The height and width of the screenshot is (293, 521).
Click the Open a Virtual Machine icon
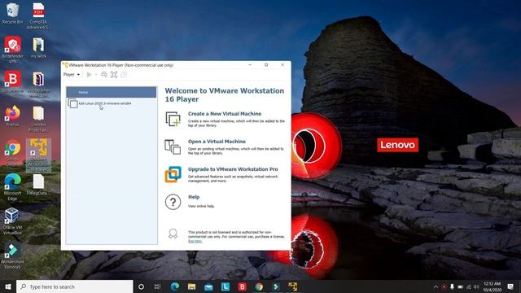(x=173, y=146)
